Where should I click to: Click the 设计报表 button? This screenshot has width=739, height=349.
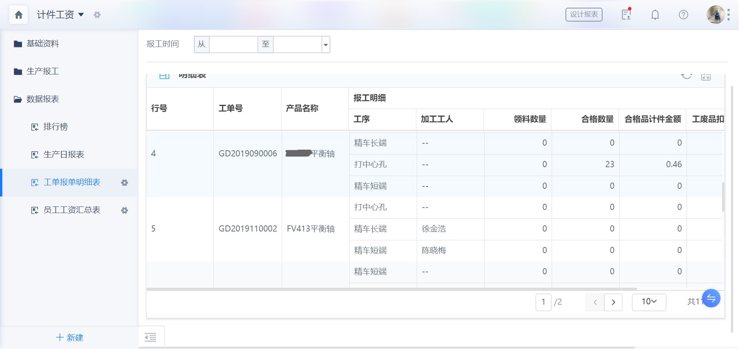584,15
